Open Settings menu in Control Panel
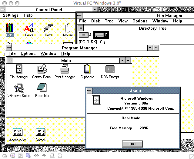The width and height of the screenshot is (194, 159). [x=11, y=15]
